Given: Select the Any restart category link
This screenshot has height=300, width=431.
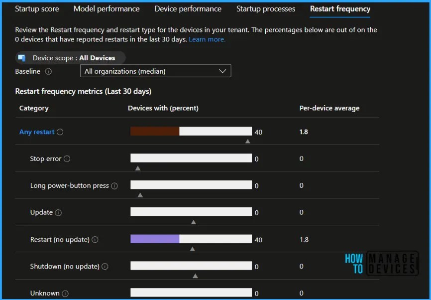Looking at the screenshot, I should point(36,132).
